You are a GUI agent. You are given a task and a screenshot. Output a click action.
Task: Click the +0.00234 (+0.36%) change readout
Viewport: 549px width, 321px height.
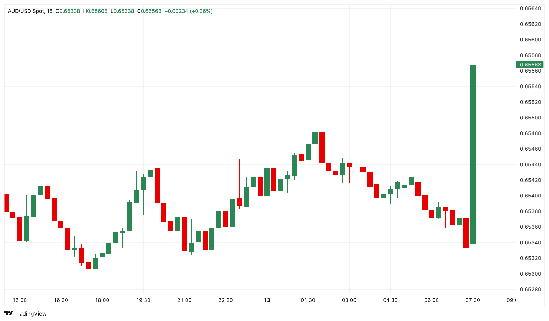pos(188,11)
